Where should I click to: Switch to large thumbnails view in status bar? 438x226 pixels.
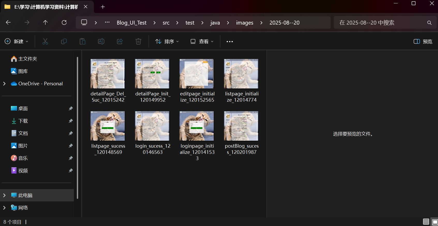click(435, 222)
